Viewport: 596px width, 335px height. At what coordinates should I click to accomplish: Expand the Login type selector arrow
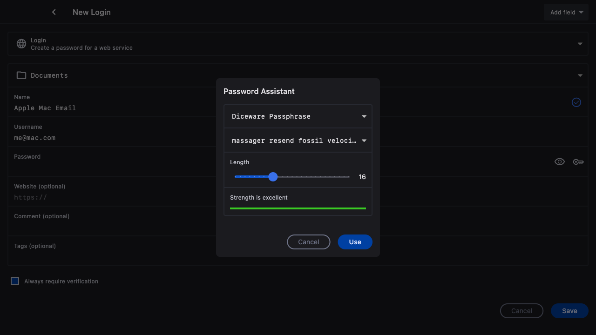pos(580,44)
